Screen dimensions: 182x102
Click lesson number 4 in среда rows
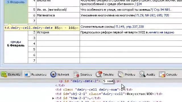click(x=34, y=44)
